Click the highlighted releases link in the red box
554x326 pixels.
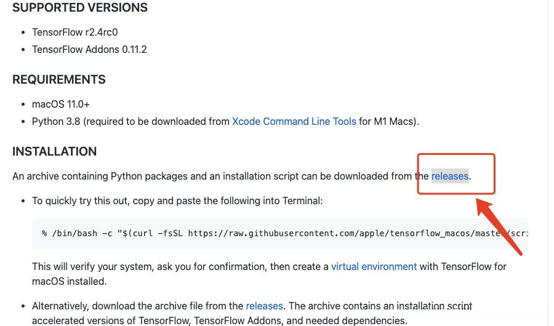click(449, 177)
